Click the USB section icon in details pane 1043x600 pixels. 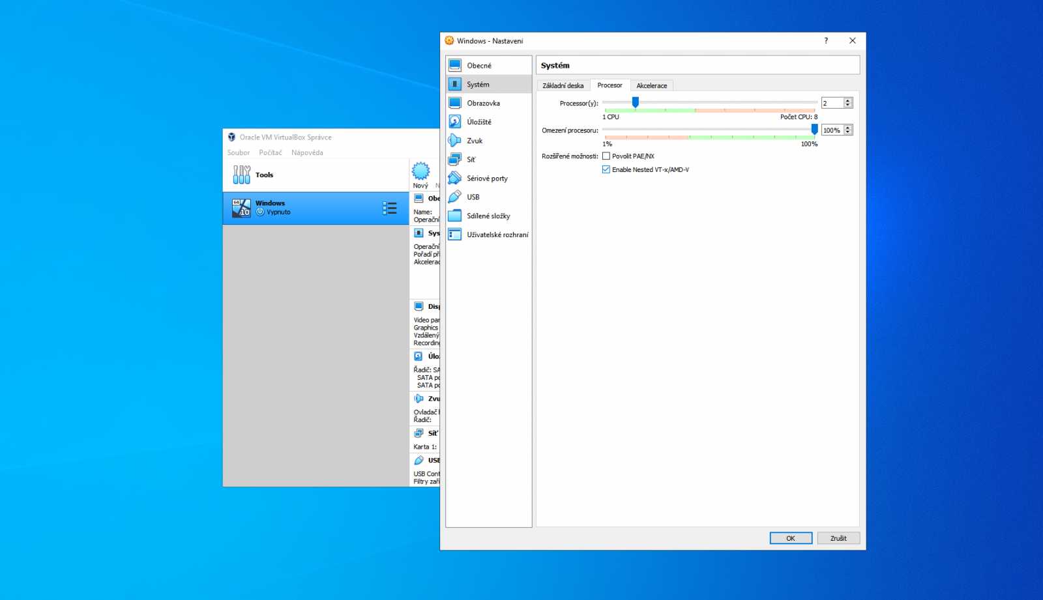pyautogui.click(x=419, y=460)
